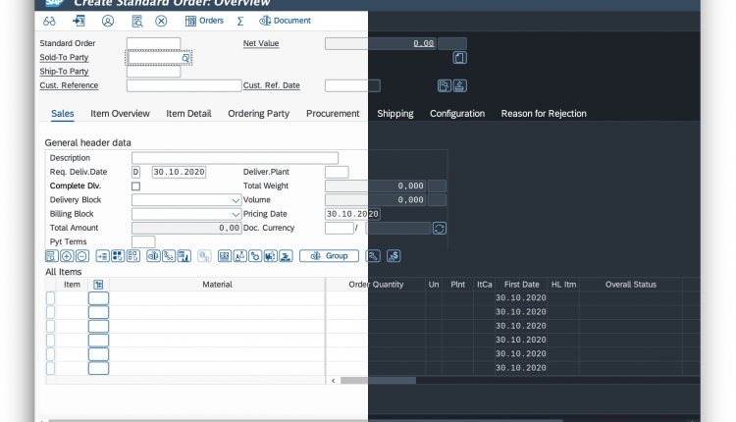Click the Cust. Reference label link
Viewport: 736px width, 422px height.
coord(69,85)
